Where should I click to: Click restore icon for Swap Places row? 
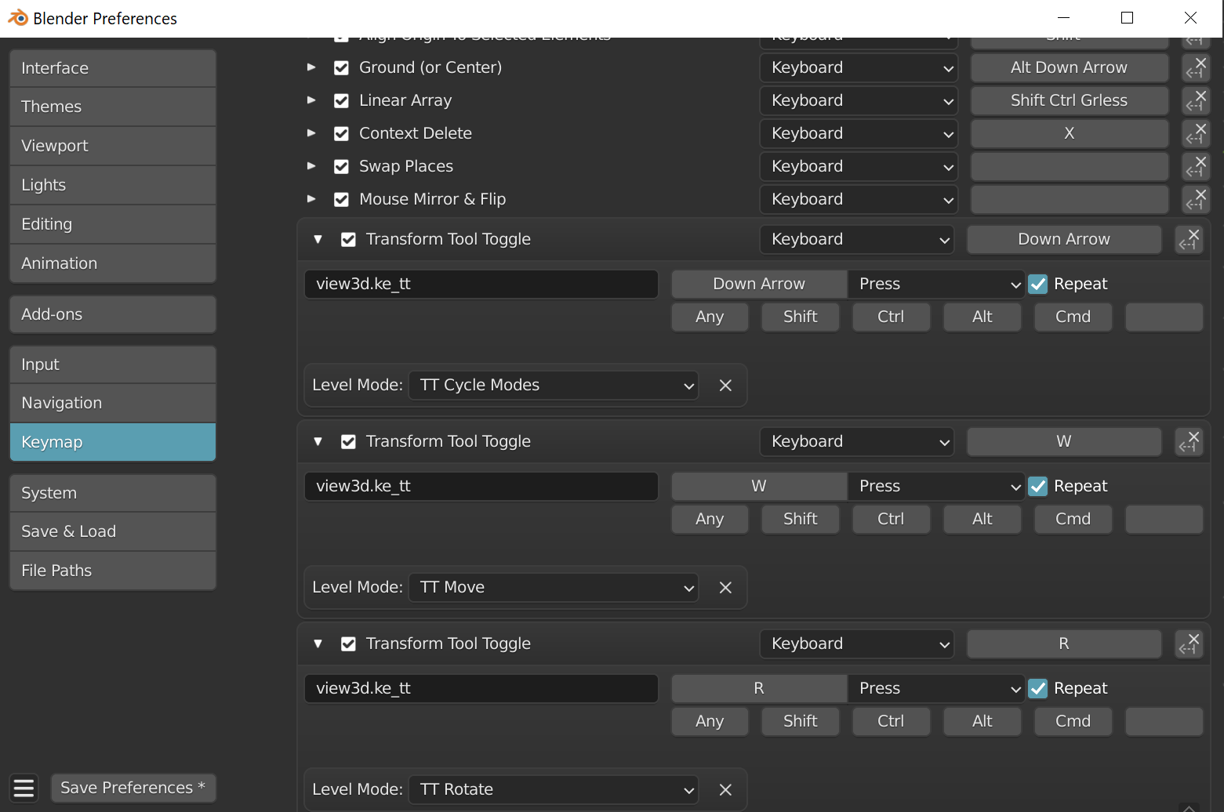coord(1196,166)
